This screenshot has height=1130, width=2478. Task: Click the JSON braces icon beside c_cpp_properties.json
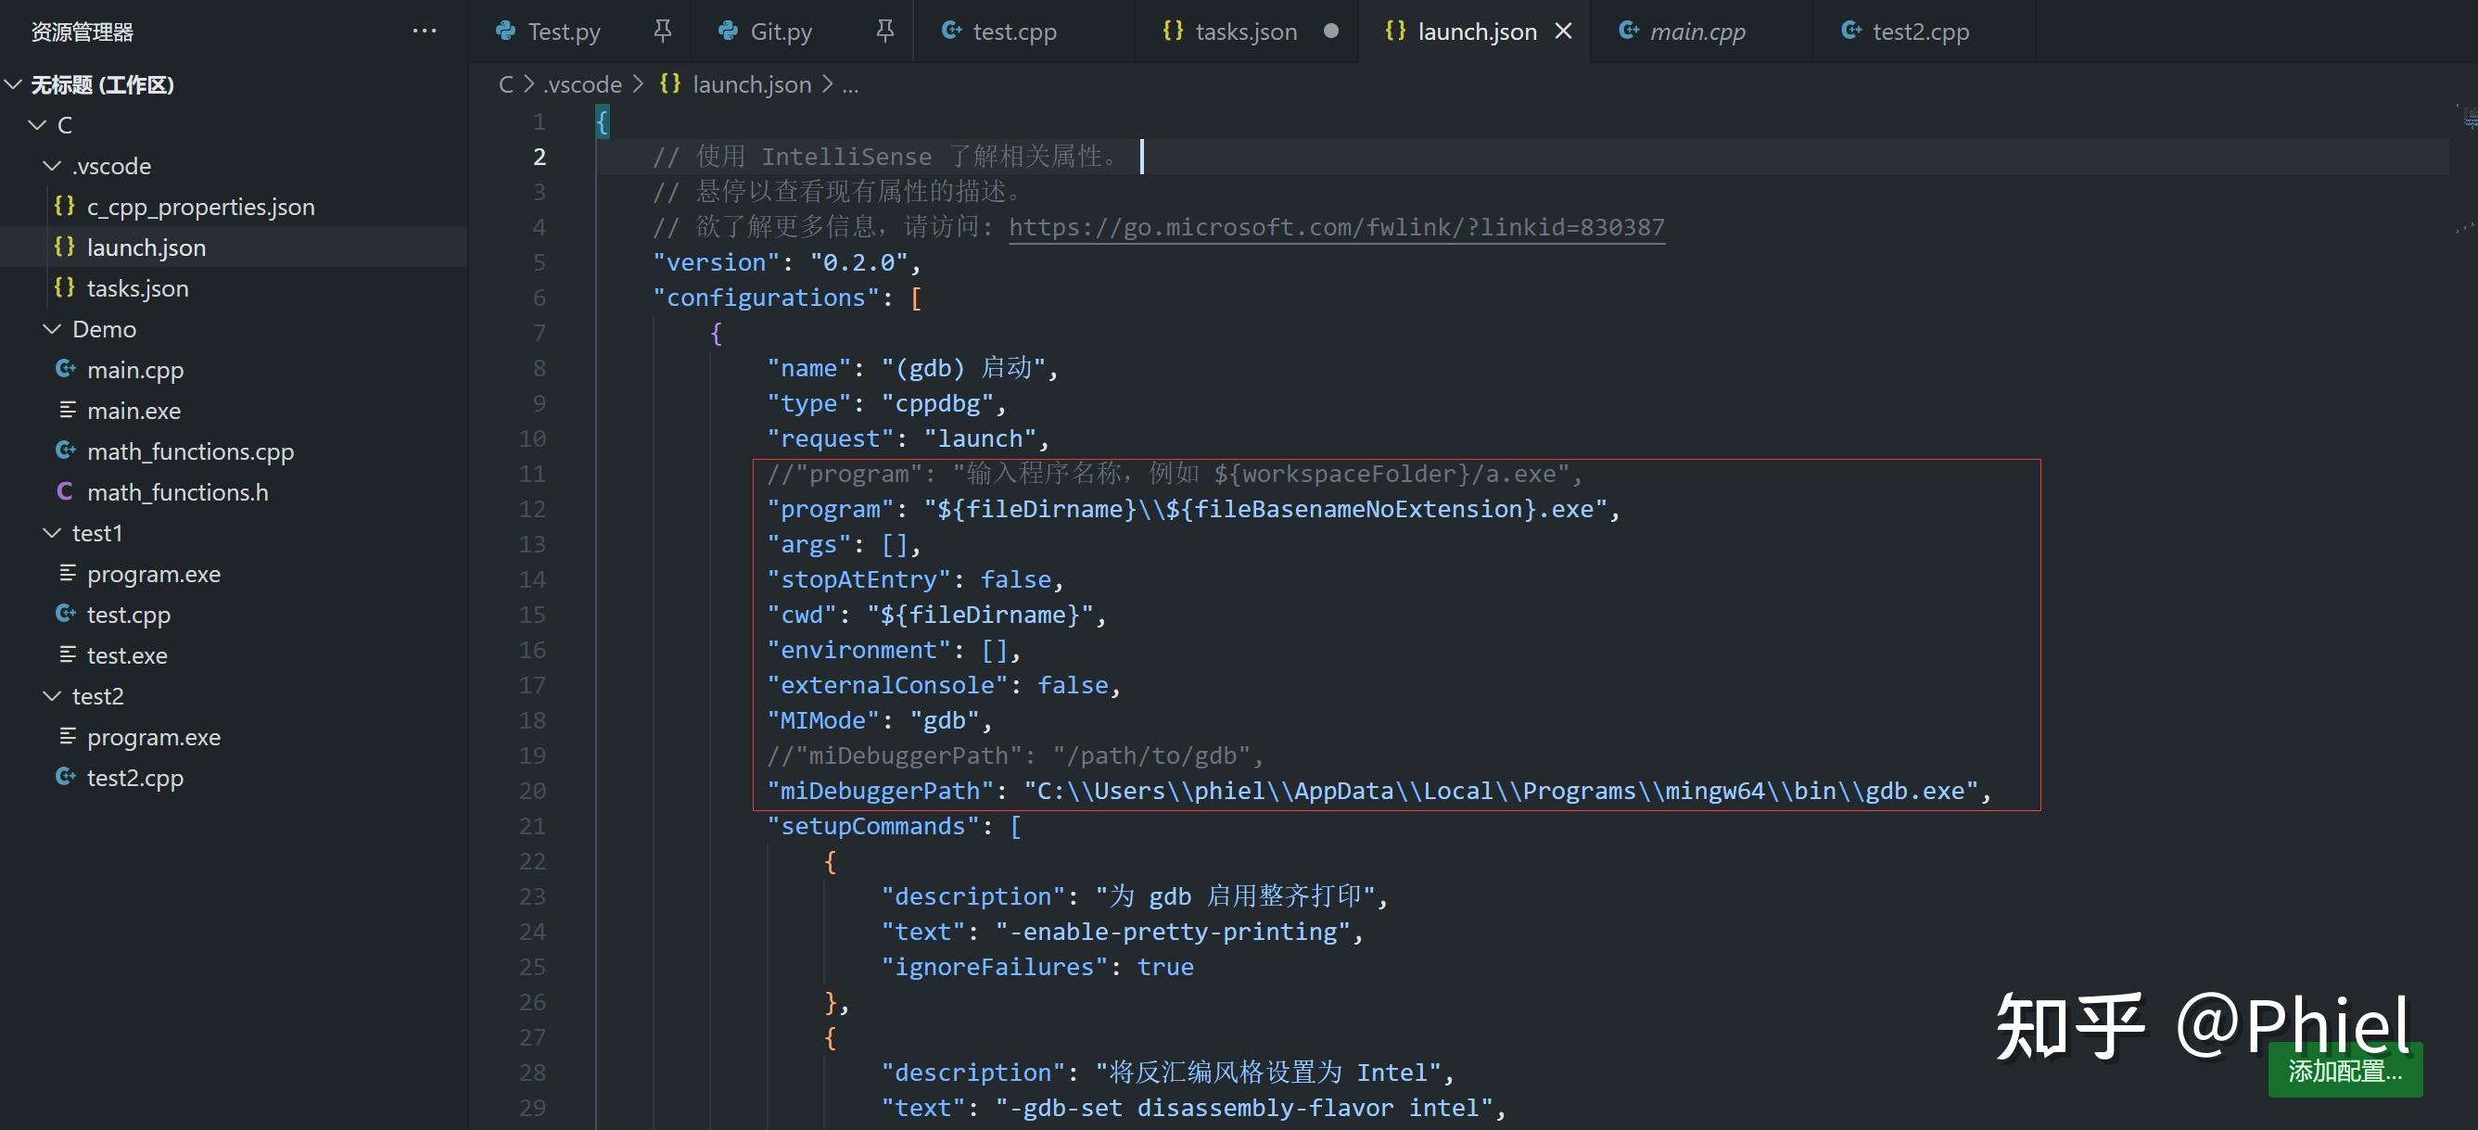65,206
